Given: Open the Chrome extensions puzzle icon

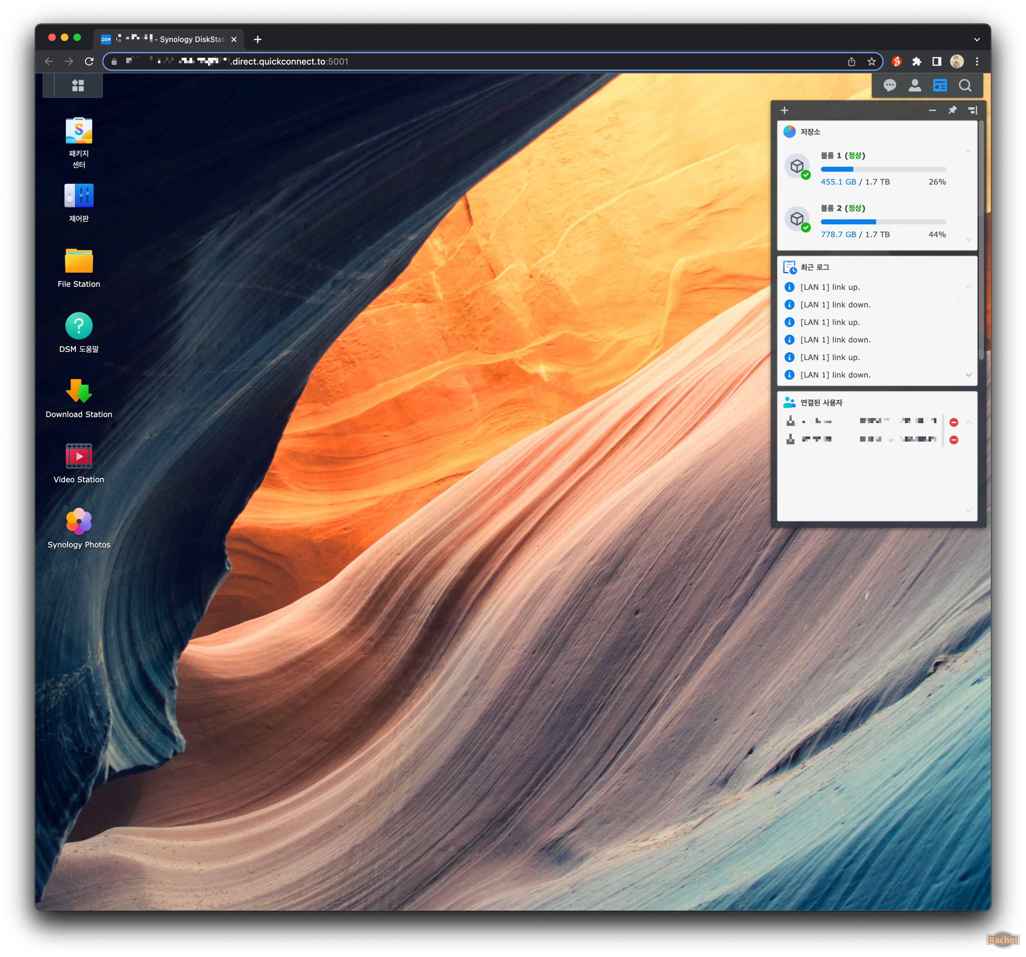Looking at the screenshot, I should coord(917,62).
